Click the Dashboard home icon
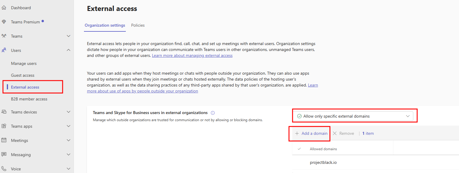The height and width of the screenshot is (173, 459). click(4, 8)
